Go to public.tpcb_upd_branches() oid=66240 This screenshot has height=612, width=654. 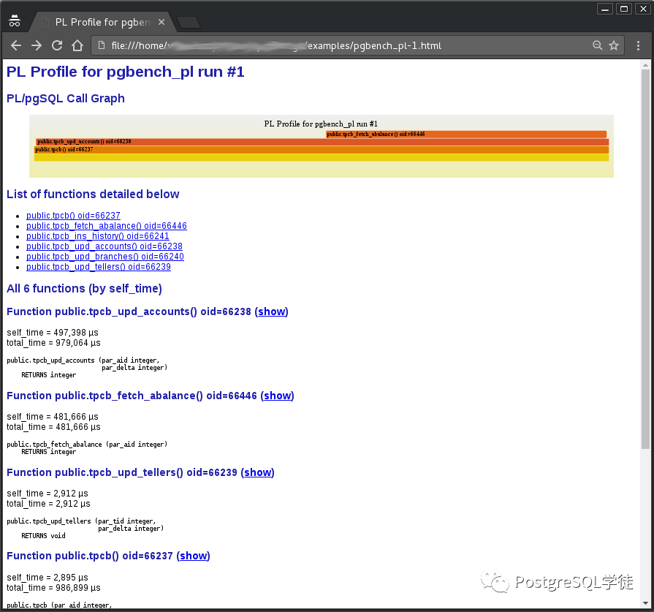[x=105, y=257]
